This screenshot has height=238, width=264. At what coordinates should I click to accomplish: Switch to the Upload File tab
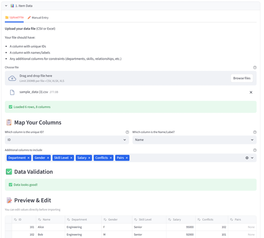(14, 17)
